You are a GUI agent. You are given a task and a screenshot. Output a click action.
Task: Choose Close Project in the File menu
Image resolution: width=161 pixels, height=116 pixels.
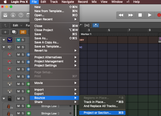[x=55, y=30]
